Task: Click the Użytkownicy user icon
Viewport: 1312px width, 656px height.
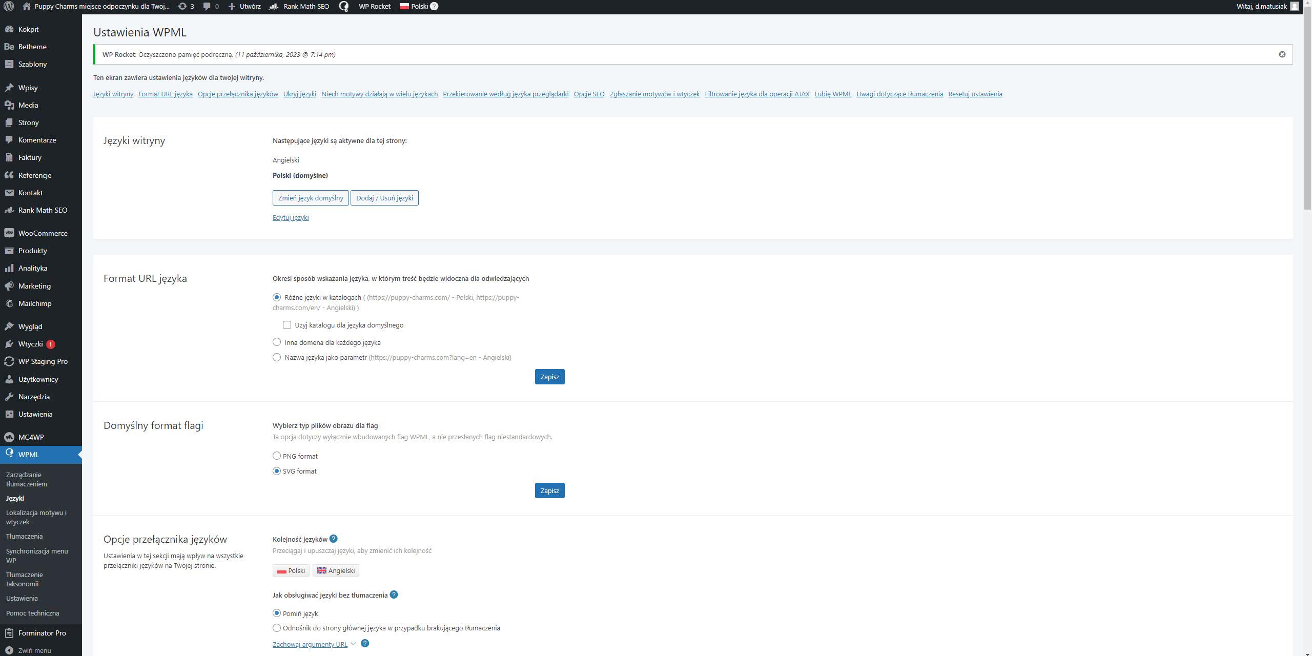Action: [9, 379]
